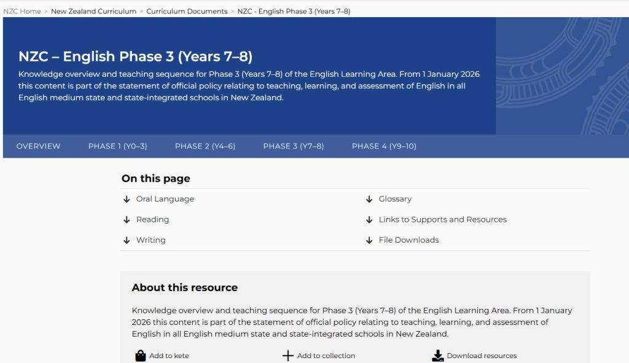Click the down arrow beside File Downloads

point(369,240)
